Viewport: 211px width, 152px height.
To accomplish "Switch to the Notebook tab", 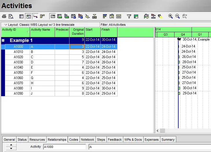I will pos(88,140).
